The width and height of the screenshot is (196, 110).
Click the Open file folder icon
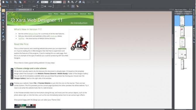[7, 2]
